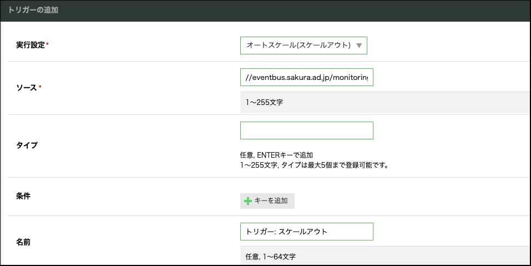Click the 実行設定 field label
The image size is (531, 266).
click(x=31, y=44)
